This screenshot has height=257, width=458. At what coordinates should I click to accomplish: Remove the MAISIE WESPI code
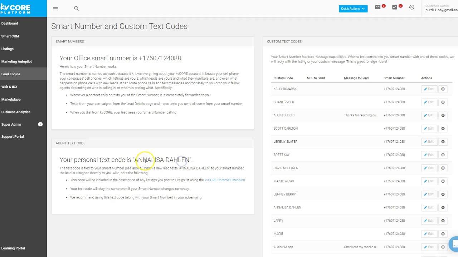pyautogui.click(x=443, y=181)
